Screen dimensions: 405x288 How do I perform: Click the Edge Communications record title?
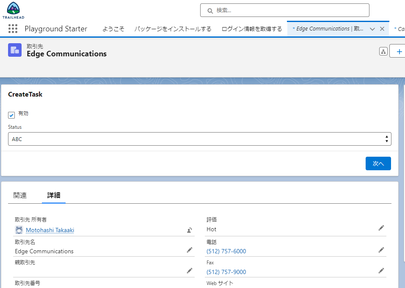(66, 54)
